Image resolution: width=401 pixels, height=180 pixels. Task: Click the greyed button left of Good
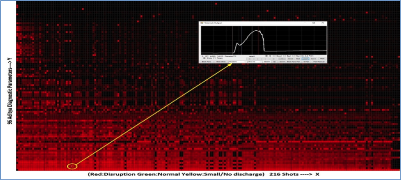point(282,59)
